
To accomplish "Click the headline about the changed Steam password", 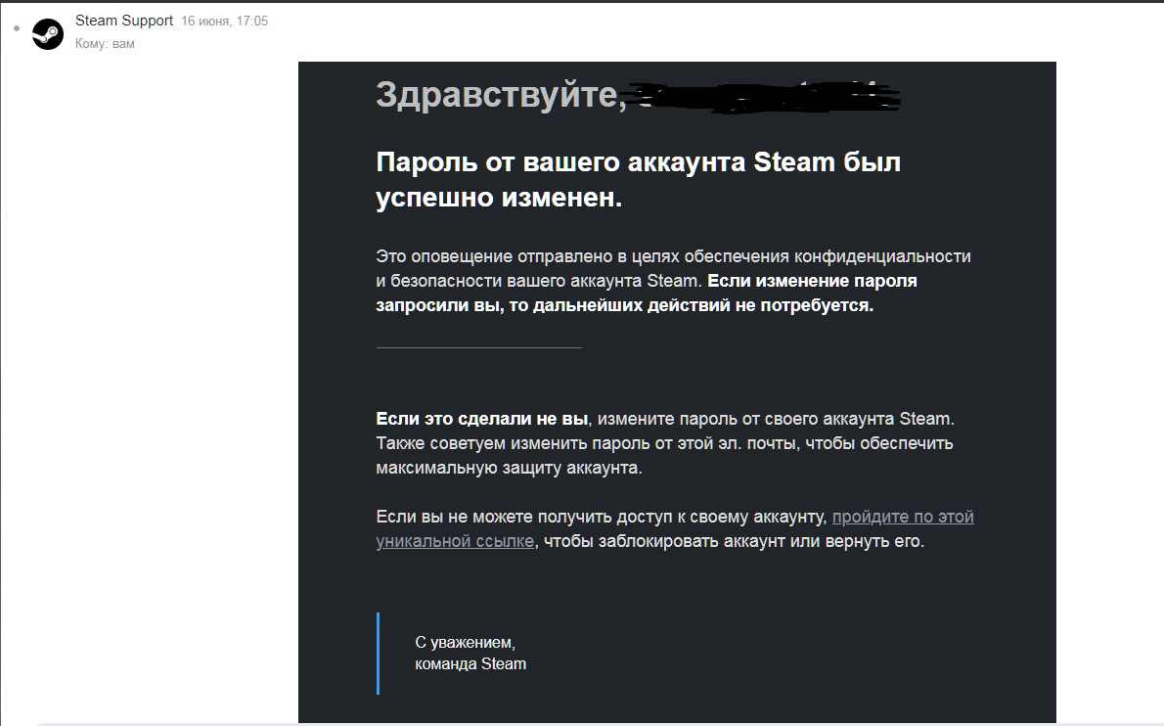I will pos(638,180).
